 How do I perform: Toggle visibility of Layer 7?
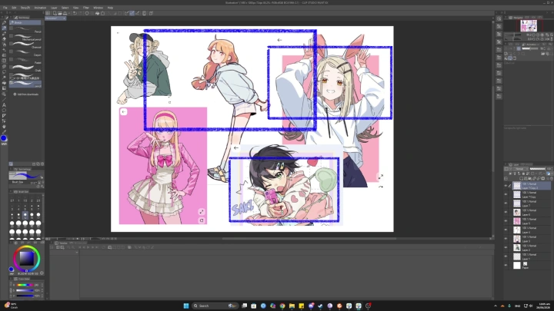pos(506,203)
